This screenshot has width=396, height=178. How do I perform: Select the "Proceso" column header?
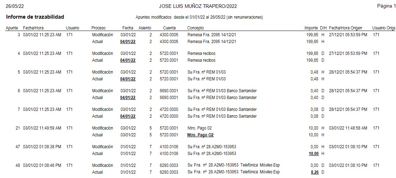coord(98,28)
